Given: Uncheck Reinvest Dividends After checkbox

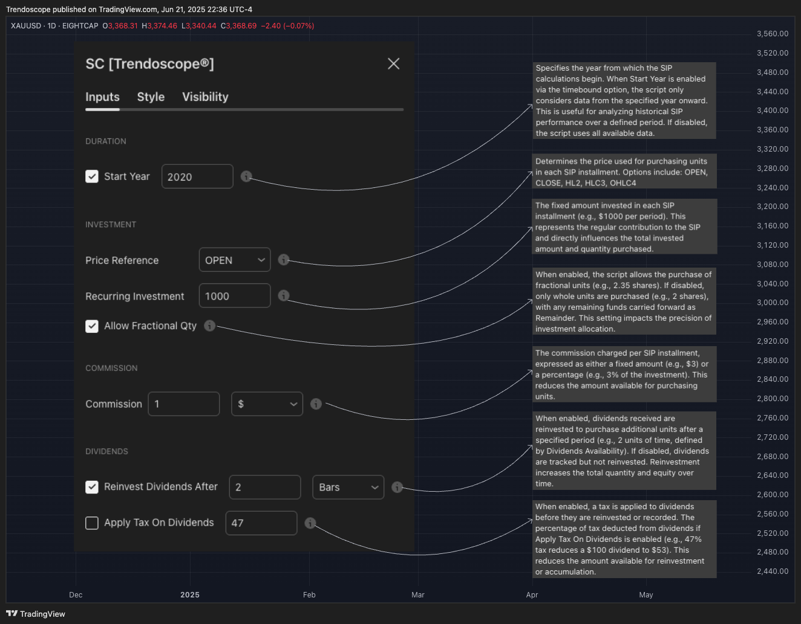Looking at the screenshot, I should coord(92,487).
